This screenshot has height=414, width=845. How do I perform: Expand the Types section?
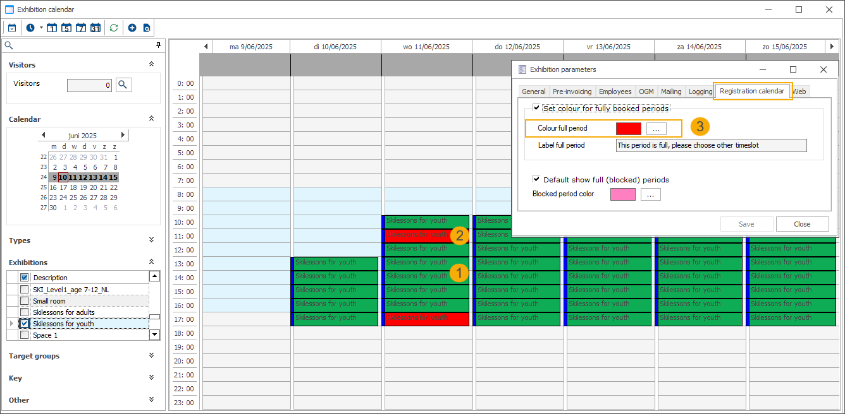[151, 240]
